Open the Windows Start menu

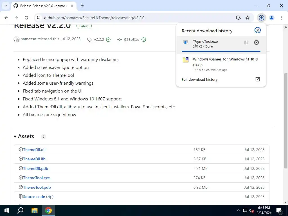7,210
